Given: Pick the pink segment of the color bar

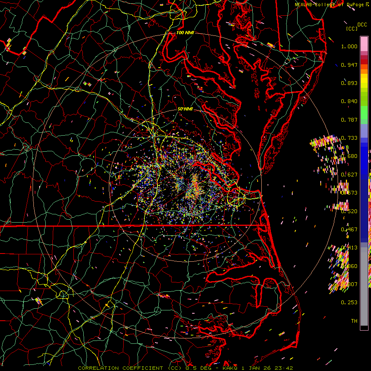Looking at the screenshot, I should click(x=364, y=44).
